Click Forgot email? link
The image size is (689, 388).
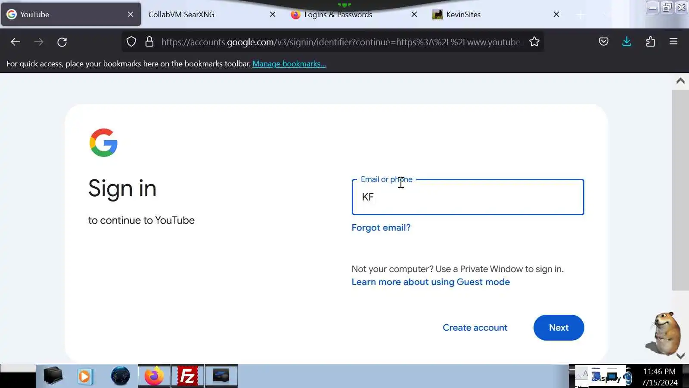pos(381,228)
